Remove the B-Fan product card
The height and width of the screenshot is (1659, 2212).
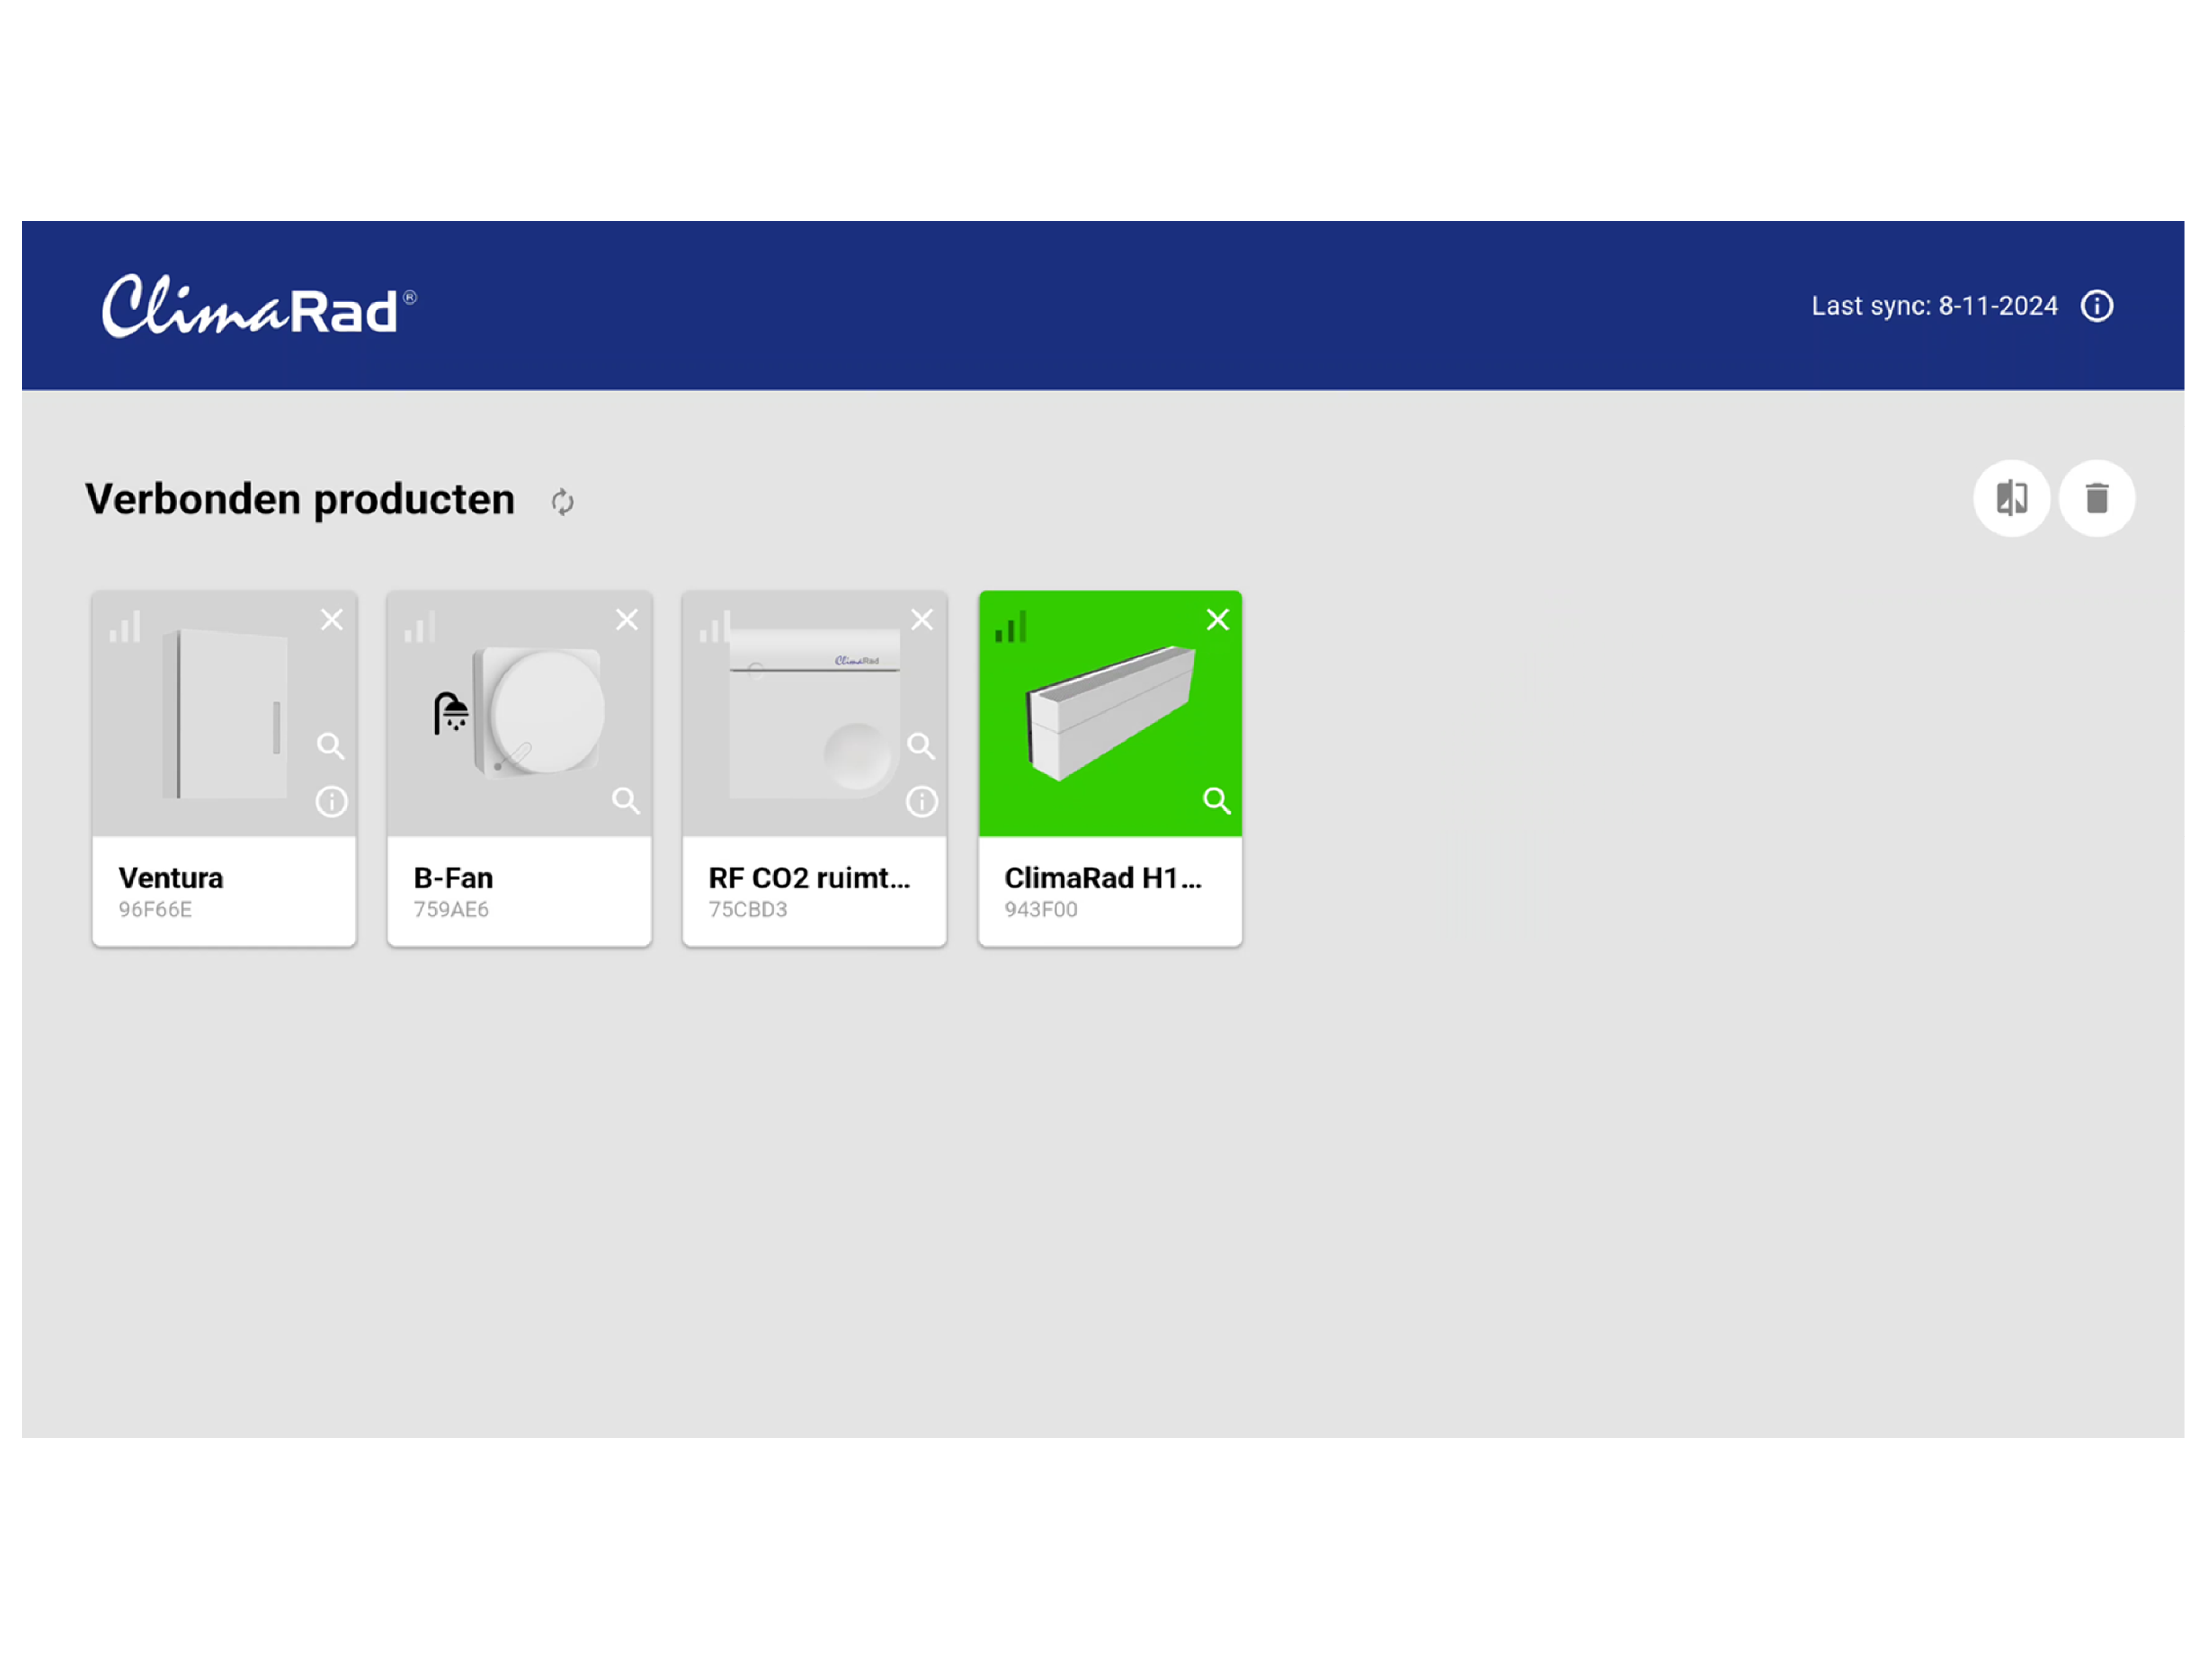point(627,620)
